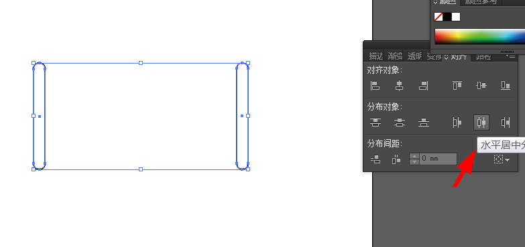Click the horizontal align center icon
The image size is (525, 247).
399,86
